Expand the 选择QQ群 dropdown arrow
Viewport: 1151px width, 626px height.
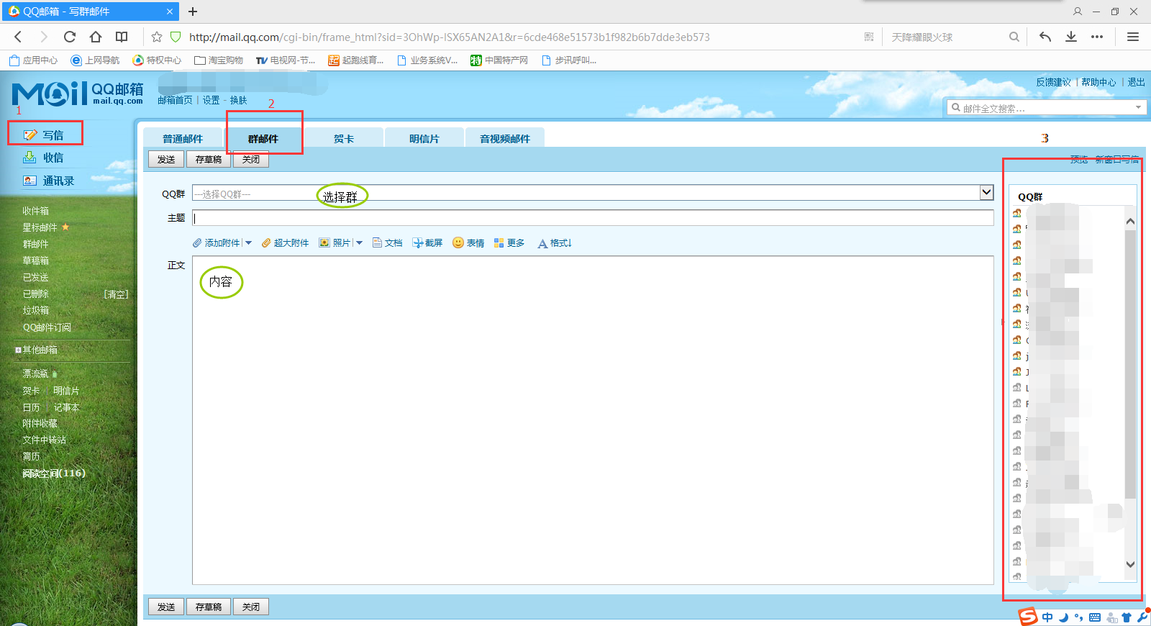[987, 192]
